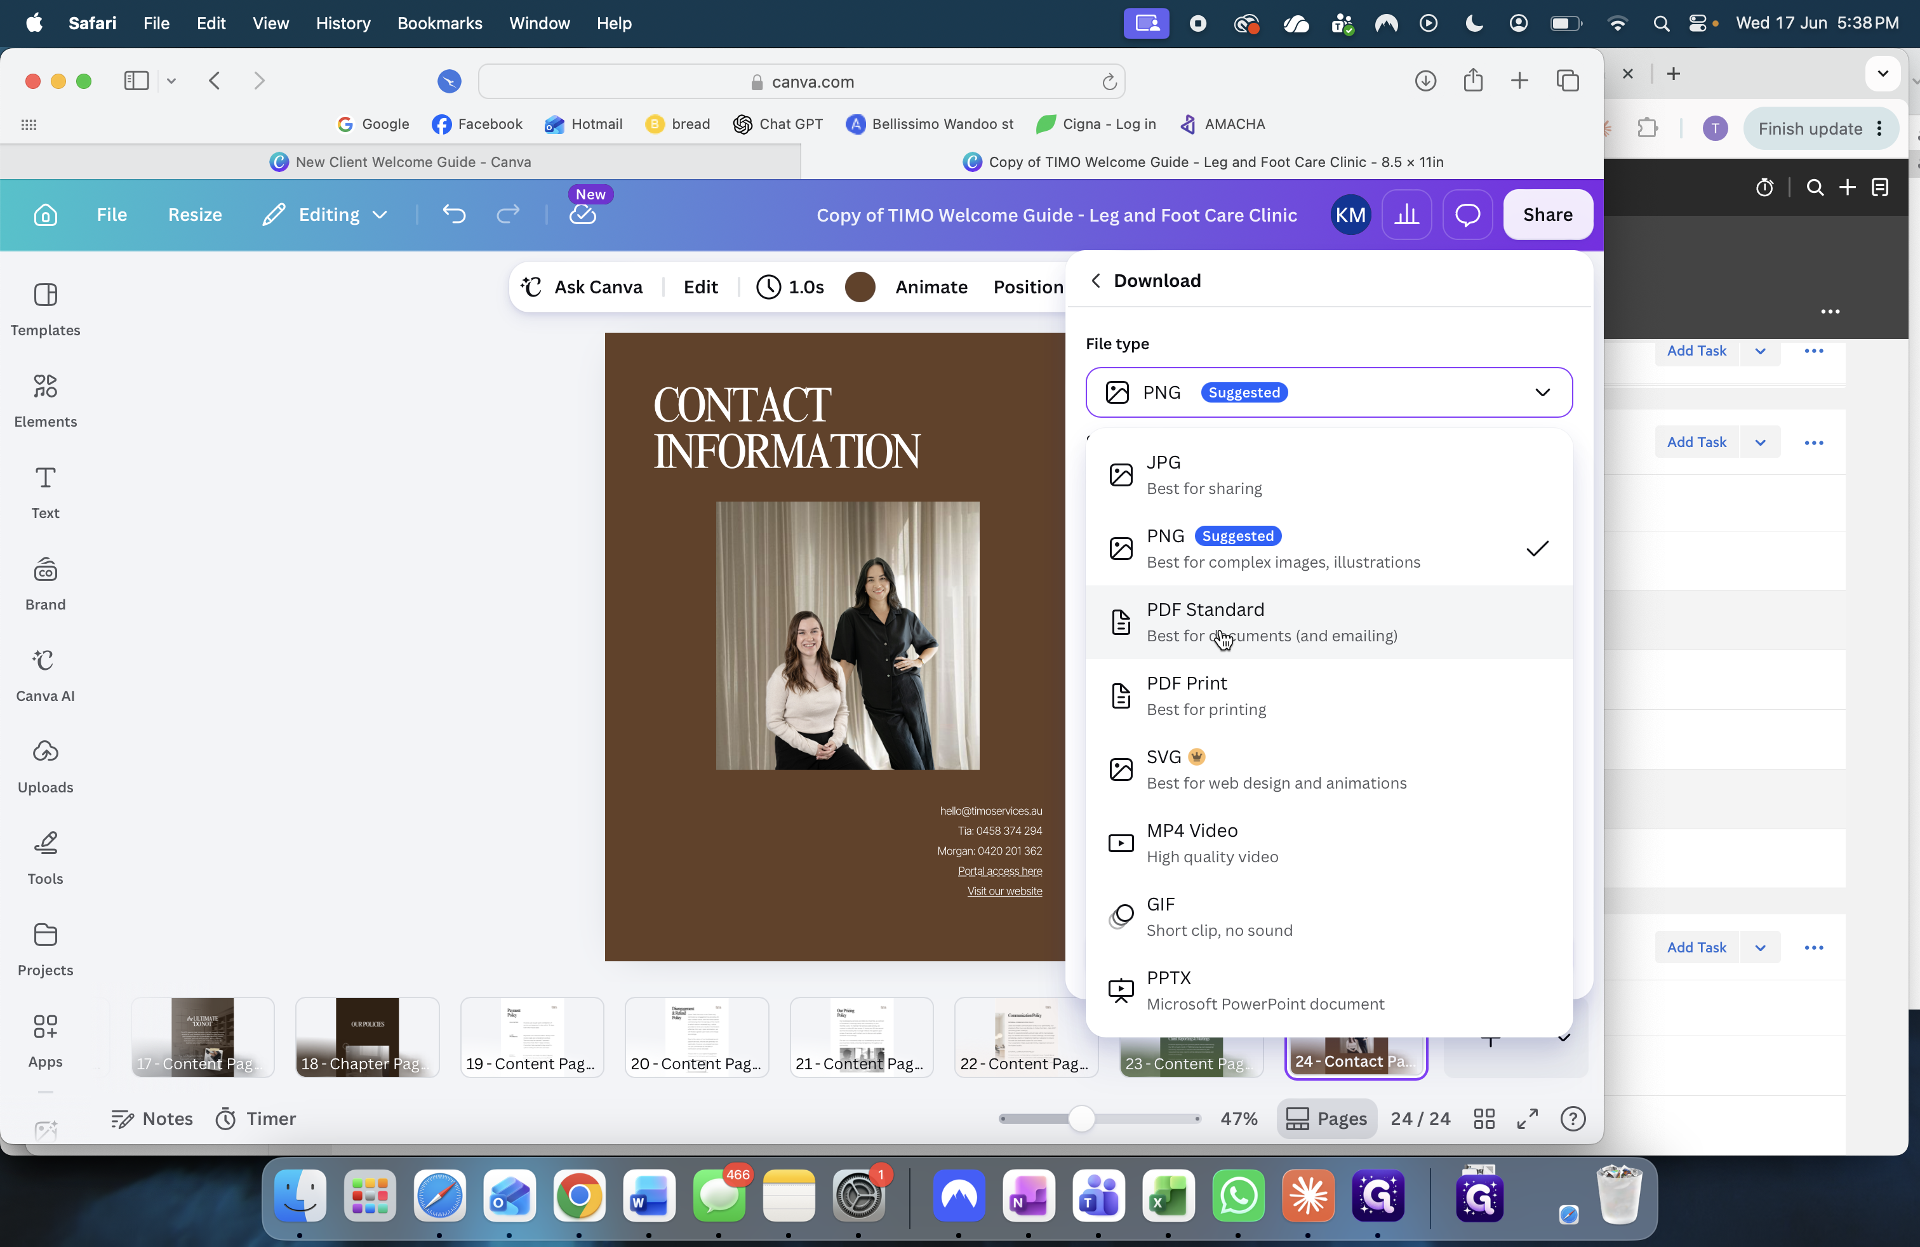Select page 18 Chapter Page thumbnail
1920x1247 pixels.
pyautogui.click(x=367, y=1036)
